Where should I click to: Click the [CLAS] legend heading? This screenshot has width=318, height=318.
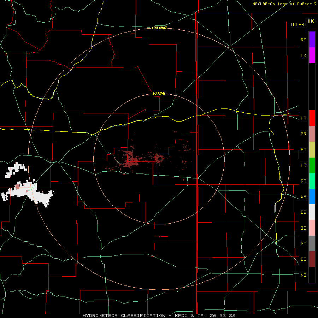tap(299, 24)
